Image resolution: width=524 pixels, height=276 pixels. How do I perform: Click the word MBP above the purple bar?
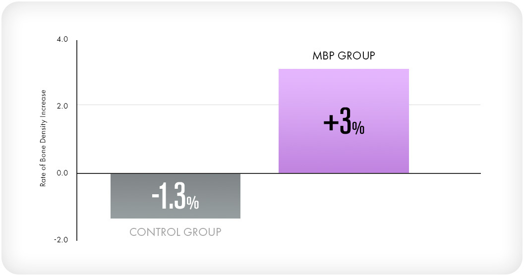click(323, 55)
